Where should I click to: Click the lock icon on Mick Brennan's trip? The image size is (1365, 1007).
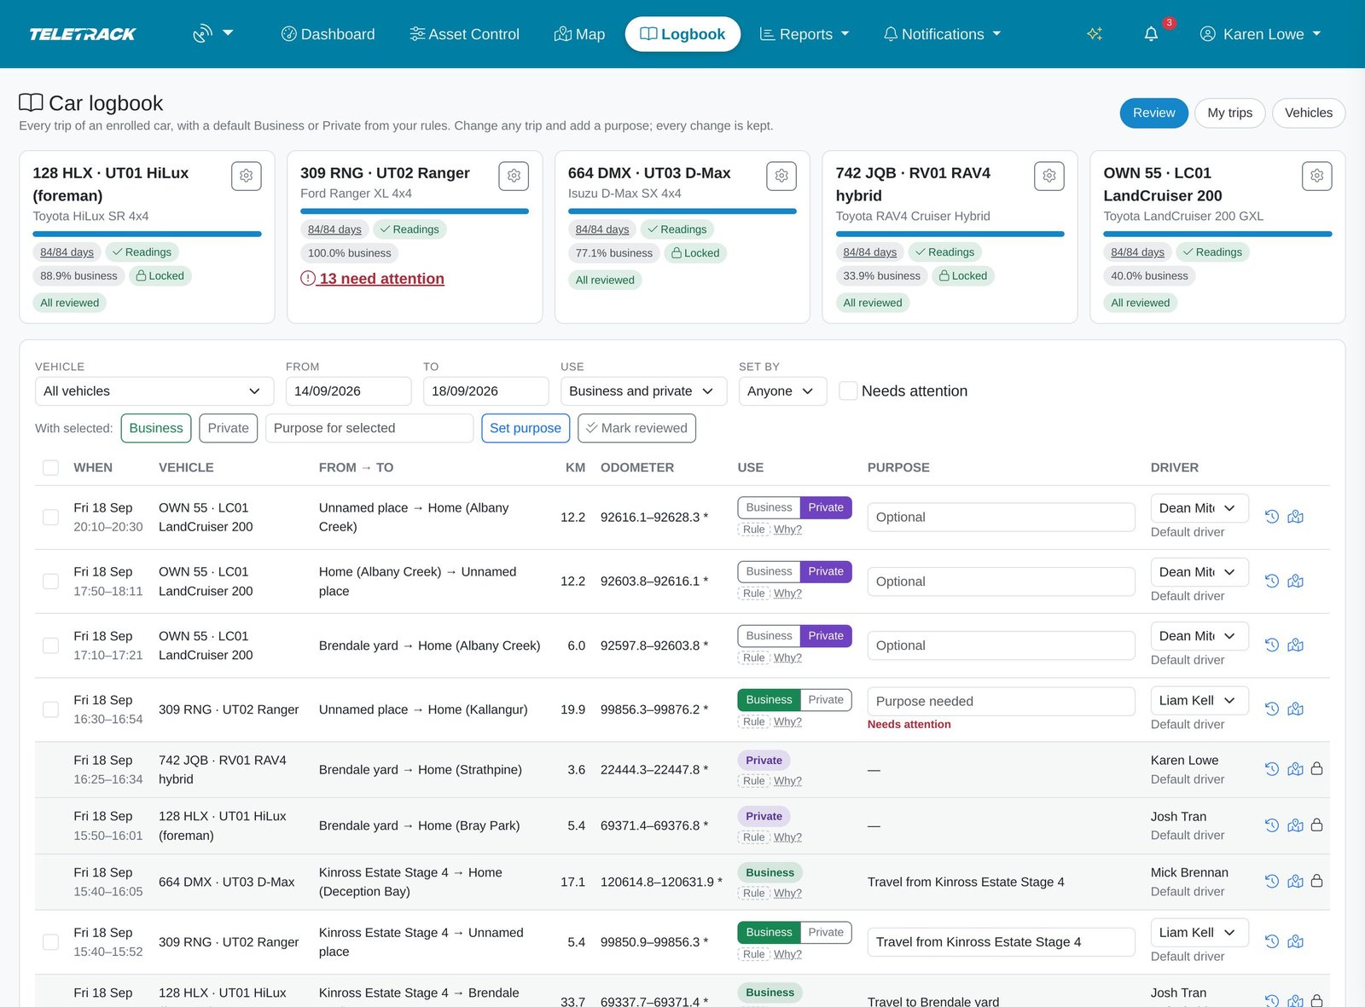(x=1316, y=881)
